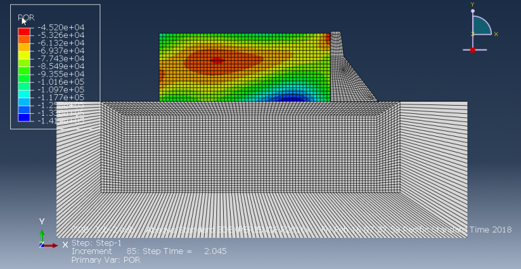
Task: Select the yellow legend swatch beside -7.743e+04
Action: [24, 55]
